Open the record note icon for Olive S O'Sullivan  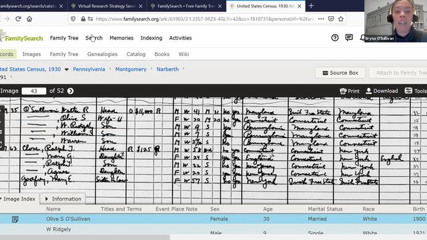15,219
